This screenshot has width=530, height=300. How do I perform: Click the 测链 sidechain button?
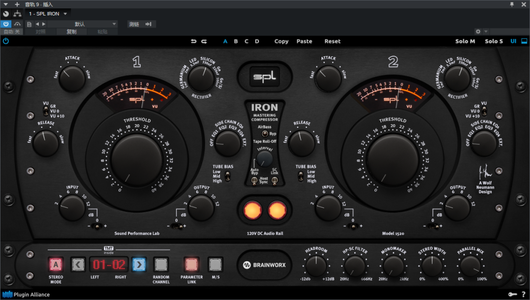134,24
